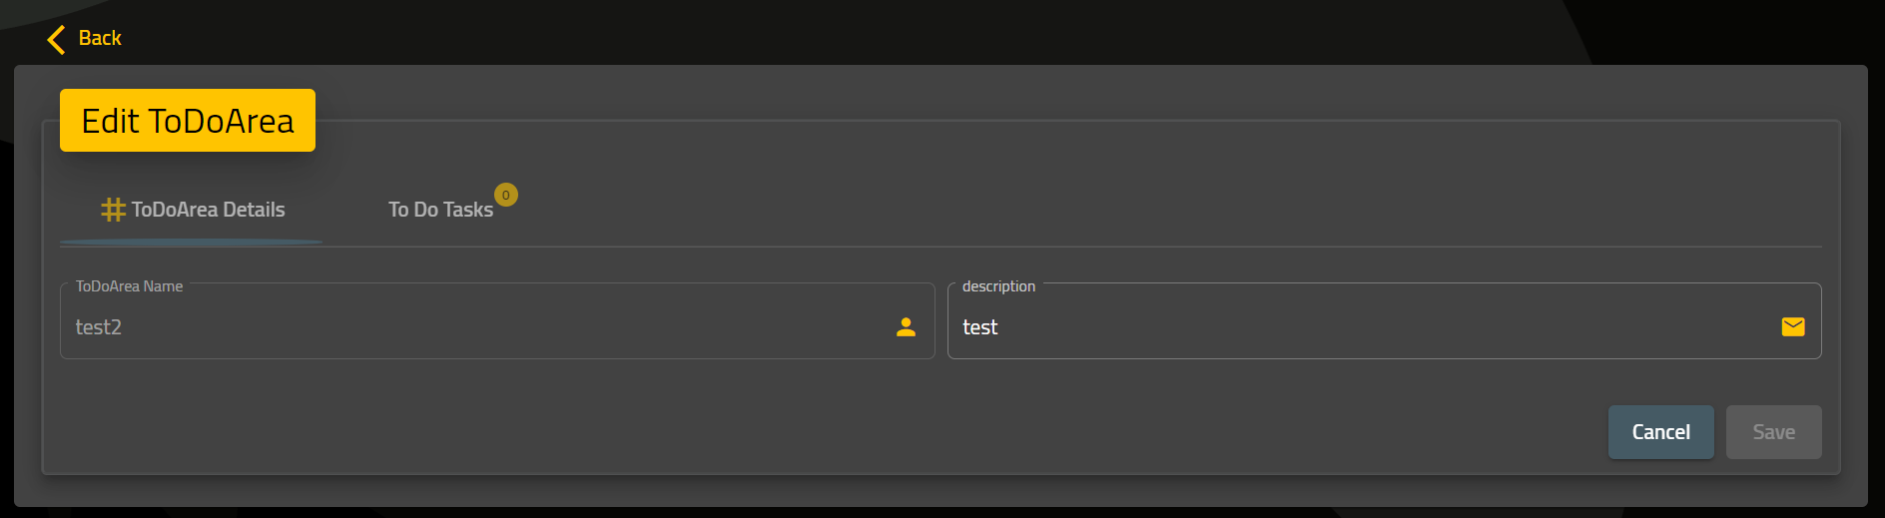Click the hash icon on ToDoArea Details tab

pyautogui.click(x=113, y=210)
